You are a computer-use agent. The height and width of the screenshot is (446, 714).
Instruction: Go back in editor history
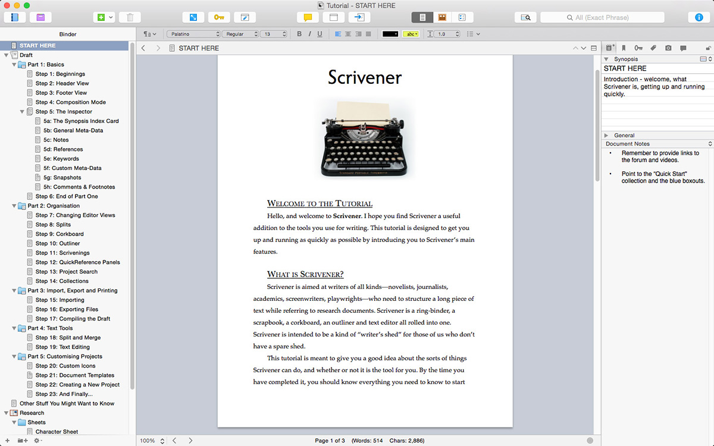tap(143, 48)
